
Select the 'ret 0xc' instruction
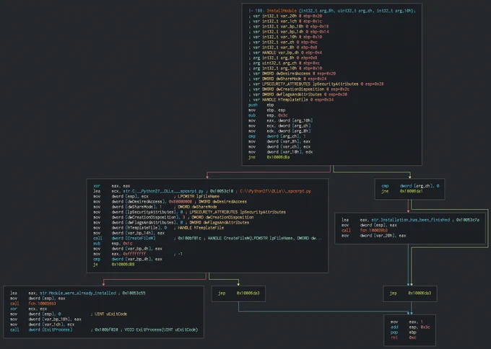click(404, 337)
